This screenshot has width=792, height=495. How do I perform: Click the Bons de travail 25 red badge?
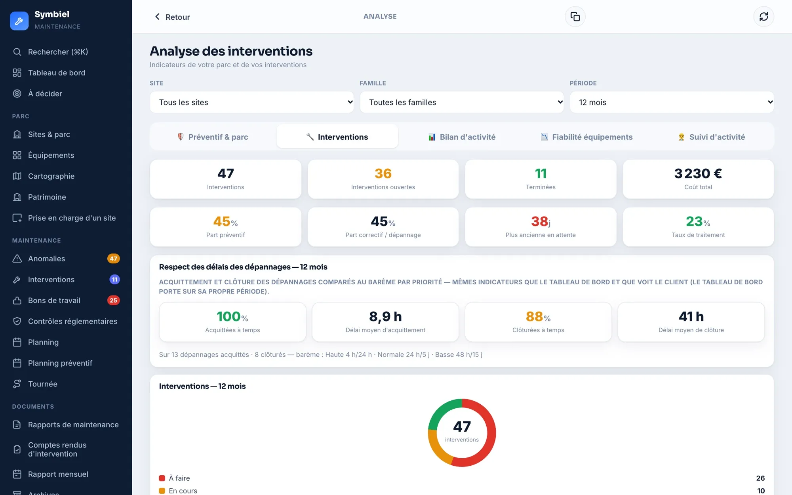coord(113,301)
